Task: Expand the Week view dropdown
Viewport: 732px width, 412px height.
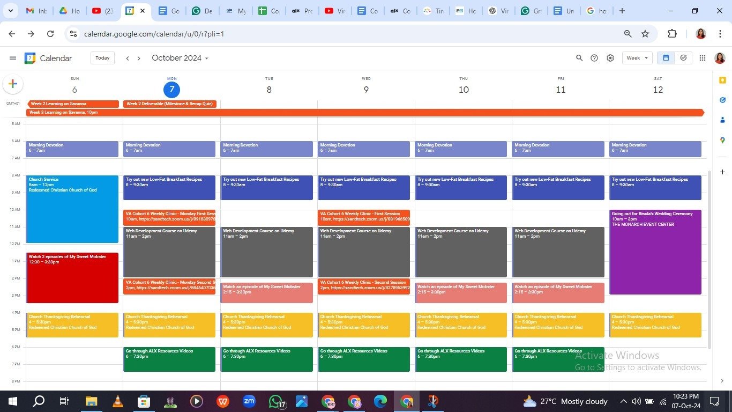Action: [637, 58]
